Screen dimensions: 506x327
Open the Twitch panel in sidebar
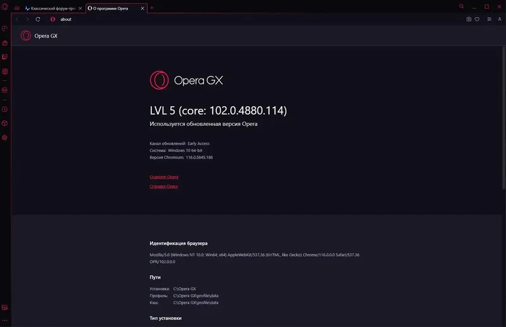pos(4,57)
